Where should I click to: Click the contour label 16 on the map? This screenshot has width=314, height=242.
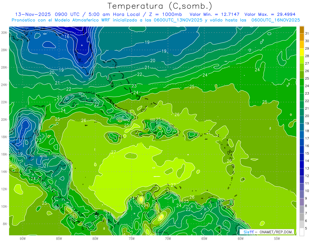point(67,37)
